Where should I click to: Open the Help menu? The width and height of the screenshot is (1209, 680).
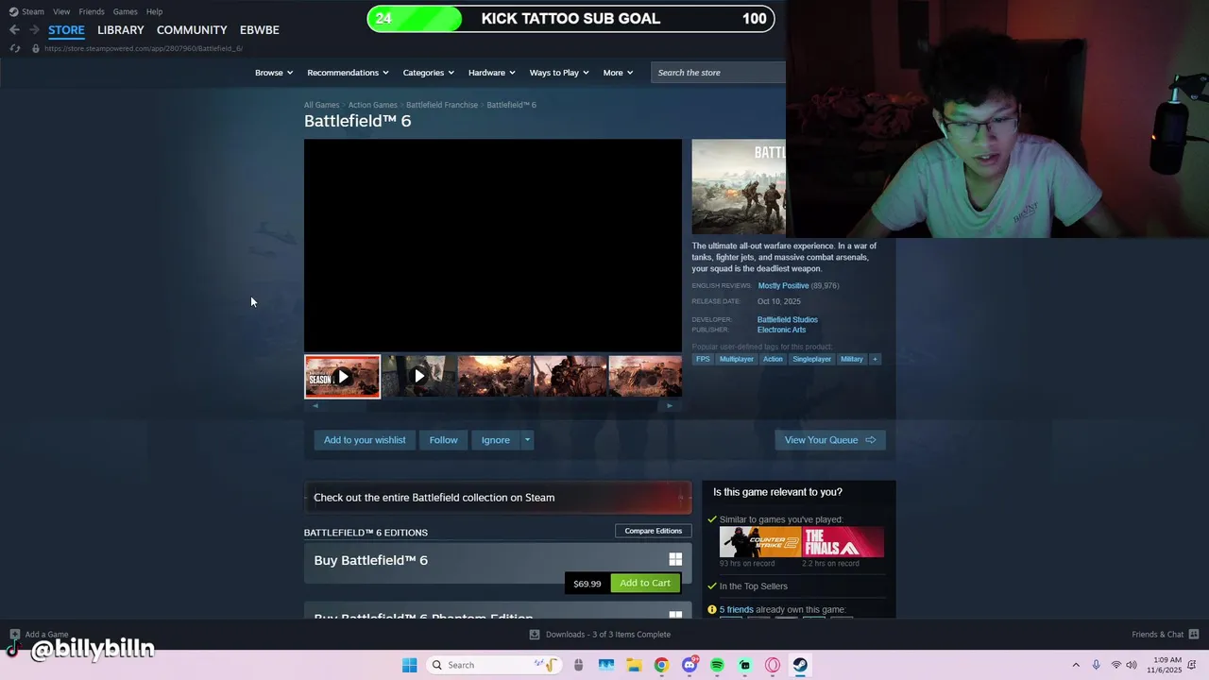(154, 11)
